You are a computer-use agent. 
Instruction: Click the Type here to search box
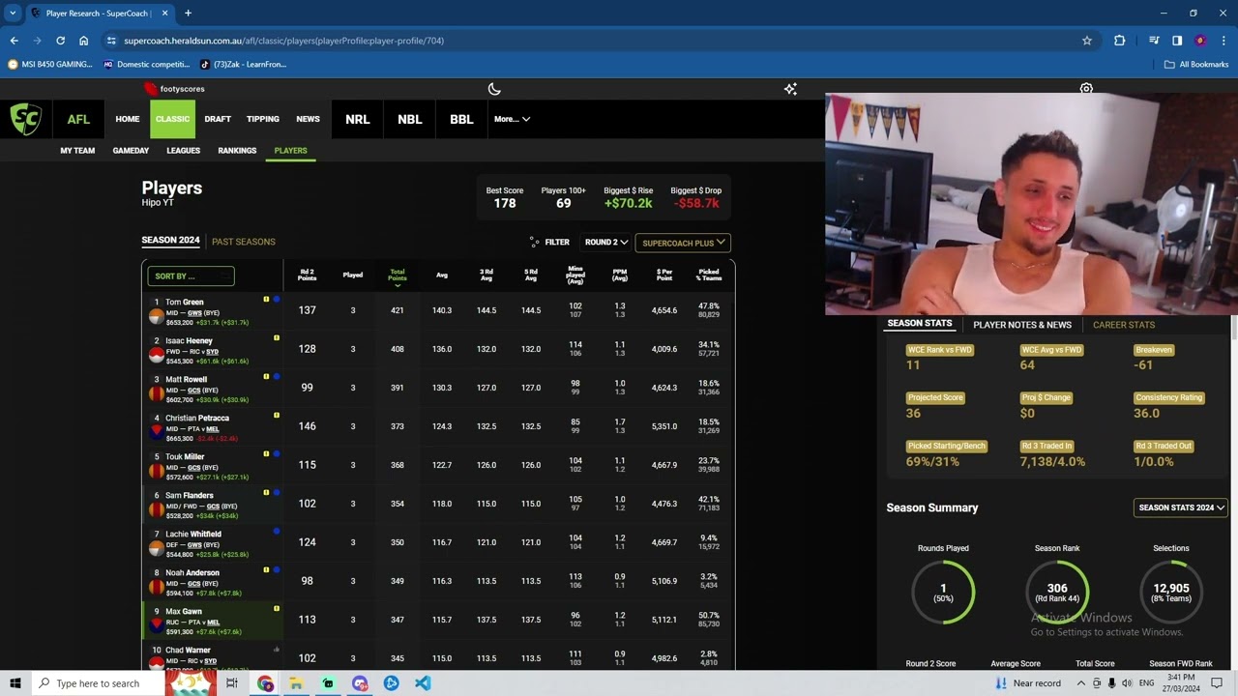point(97,683)
